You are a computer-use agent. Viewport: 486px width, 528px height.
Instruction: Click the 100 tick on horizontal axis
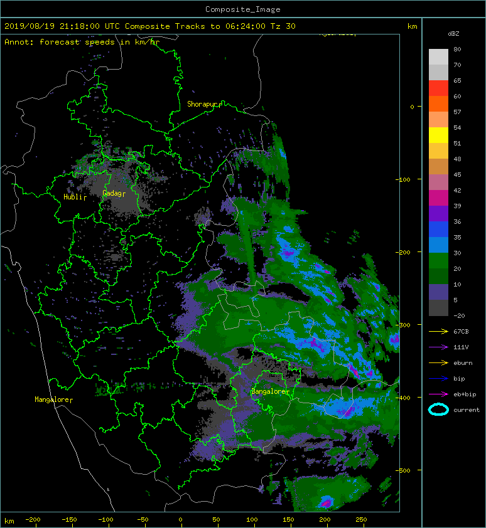coord(252,520)
